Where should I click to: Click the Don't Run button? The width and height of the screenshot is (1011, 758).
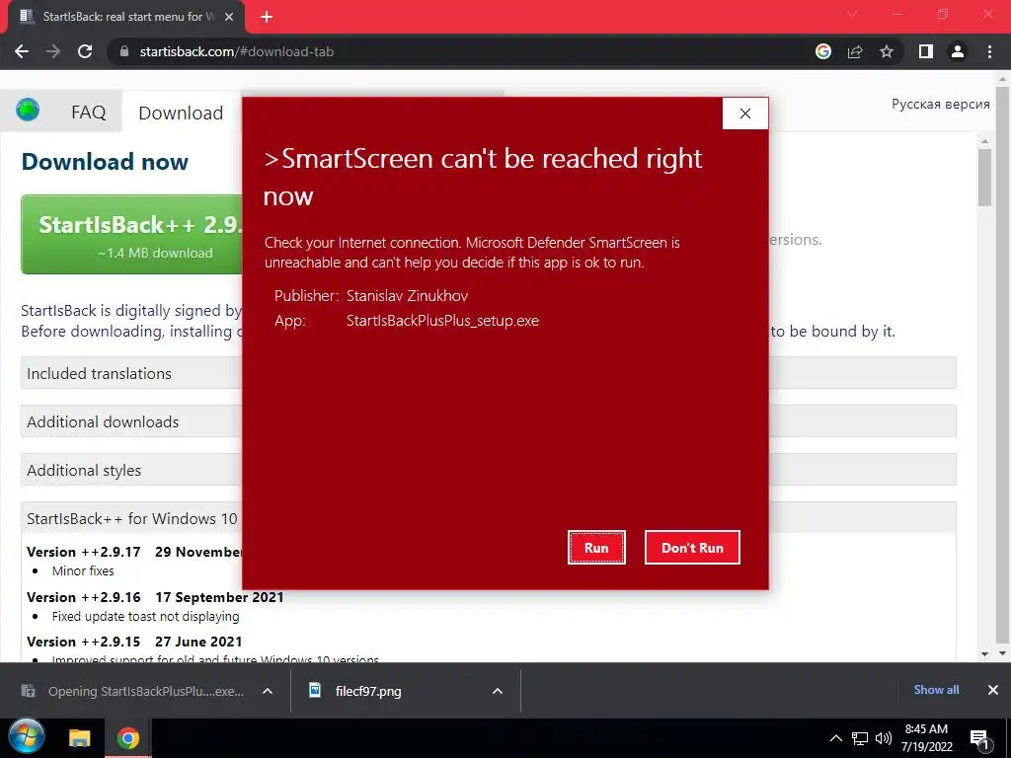pos(692,547)
